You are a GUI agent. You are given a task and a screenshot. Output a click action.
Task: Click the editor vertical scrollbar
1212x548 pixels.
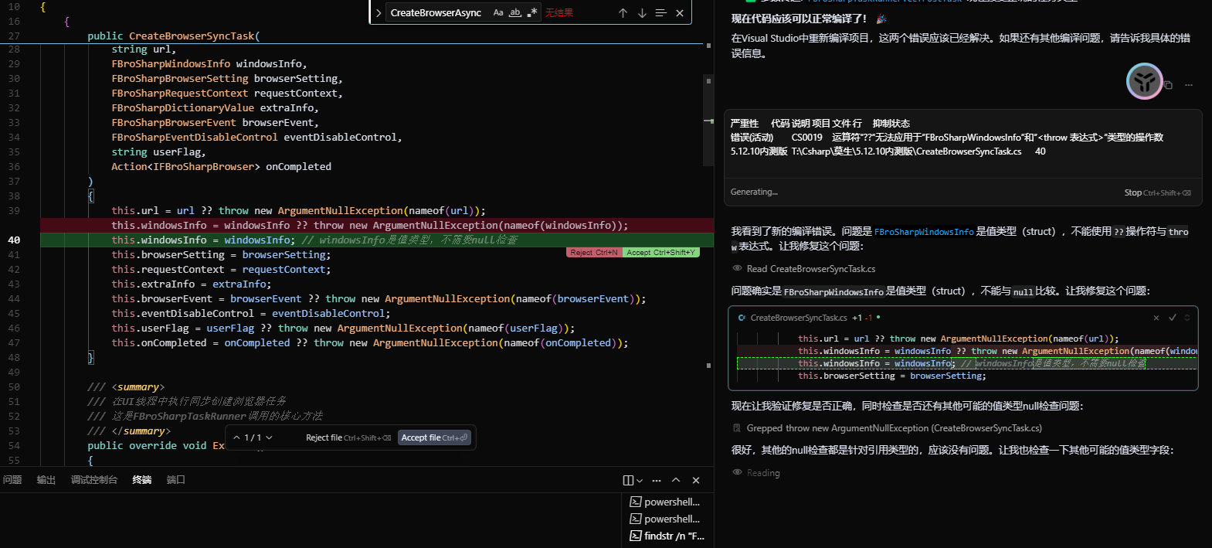point(708,116)
